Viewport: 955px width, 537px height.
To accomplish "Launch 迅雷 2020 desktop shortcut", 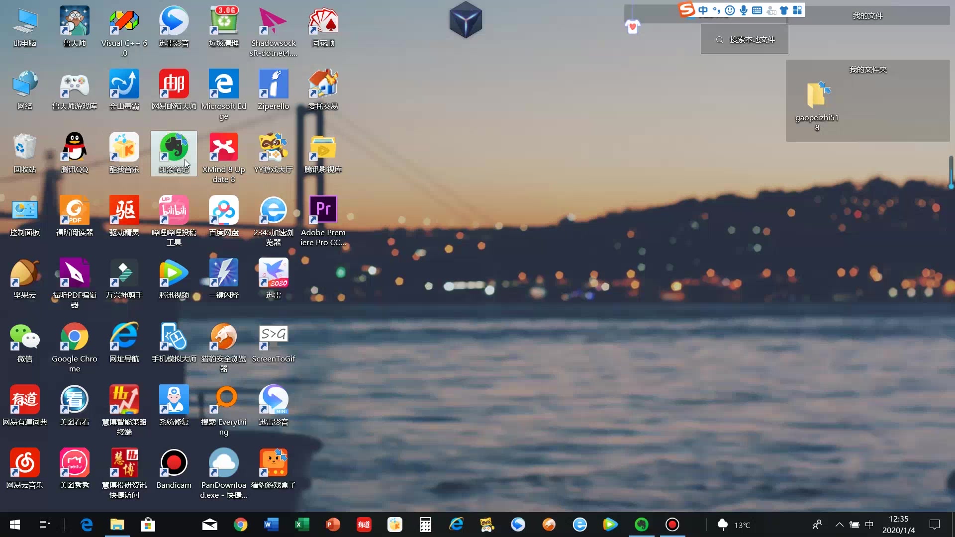I will (x=274, y=279).
